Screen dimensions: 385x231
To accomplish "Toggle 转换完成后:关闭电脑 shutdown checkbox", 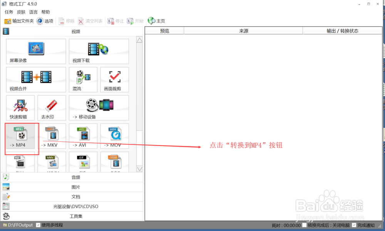I will 305,225.
